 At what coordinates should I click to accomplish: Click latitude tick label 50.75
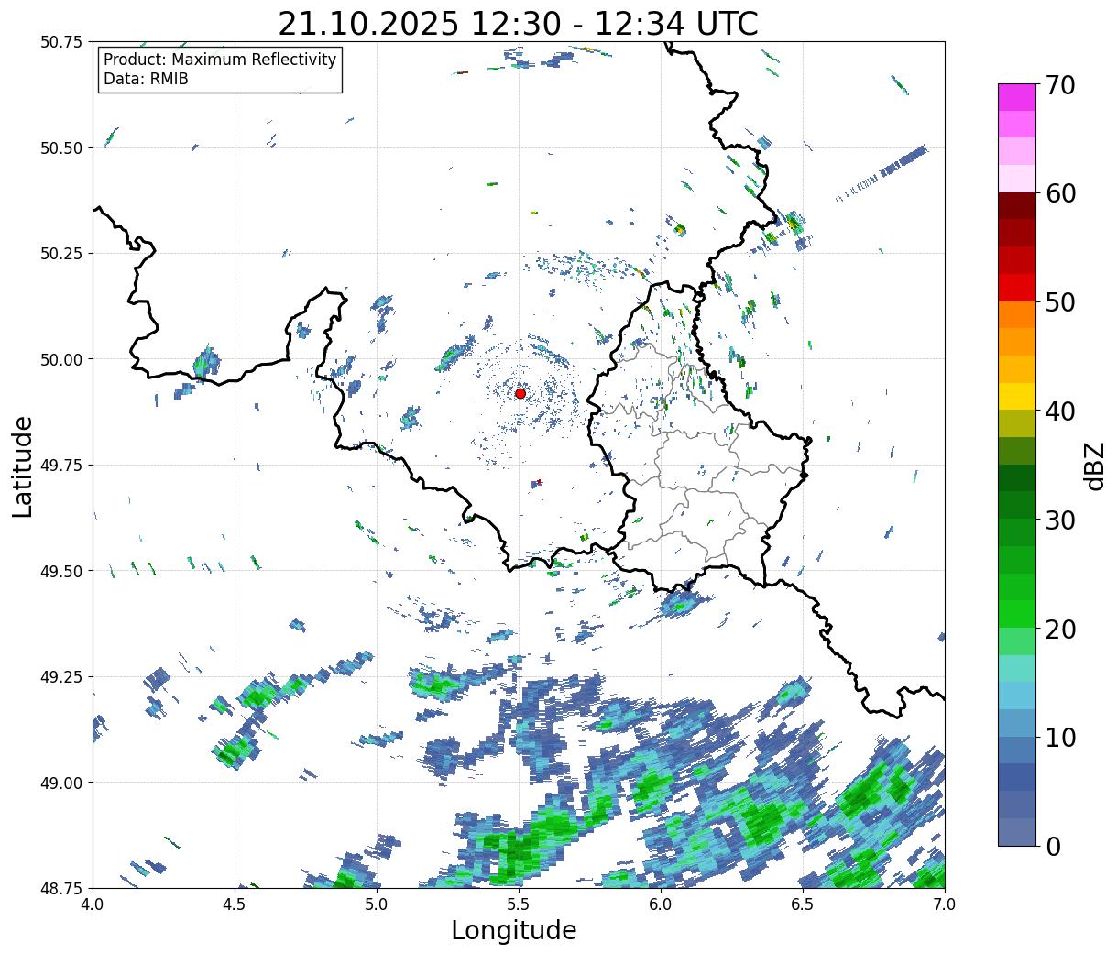[x=61, y=42]
